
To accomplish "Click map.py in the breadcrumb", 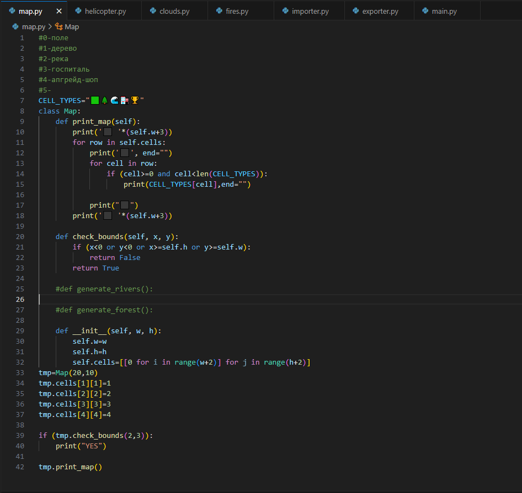I will point(34,26).
